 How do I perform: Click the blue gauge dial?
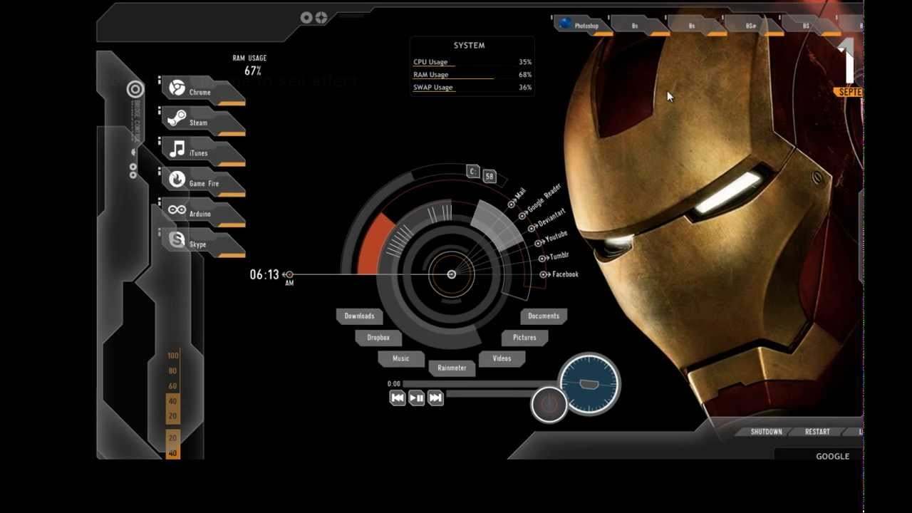click(589, 384)
